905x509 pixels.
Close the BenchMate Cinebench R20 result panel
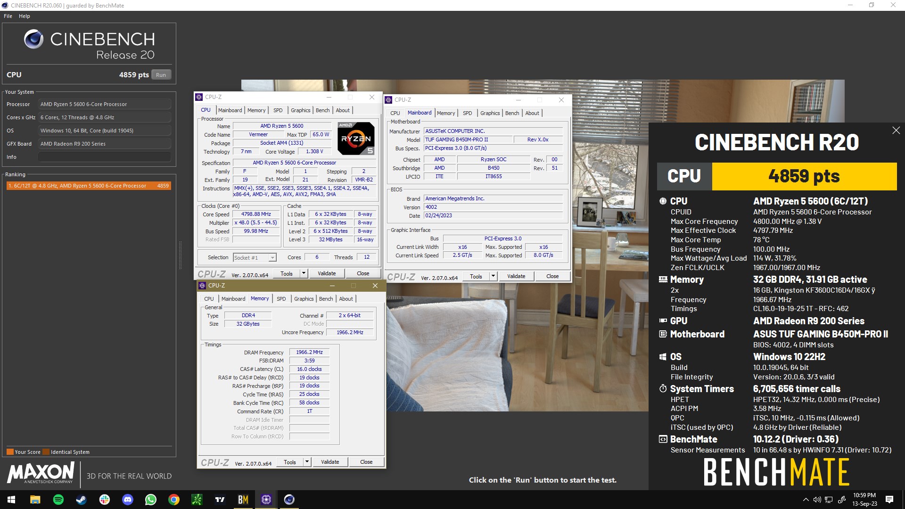click(x=896, y=131)
